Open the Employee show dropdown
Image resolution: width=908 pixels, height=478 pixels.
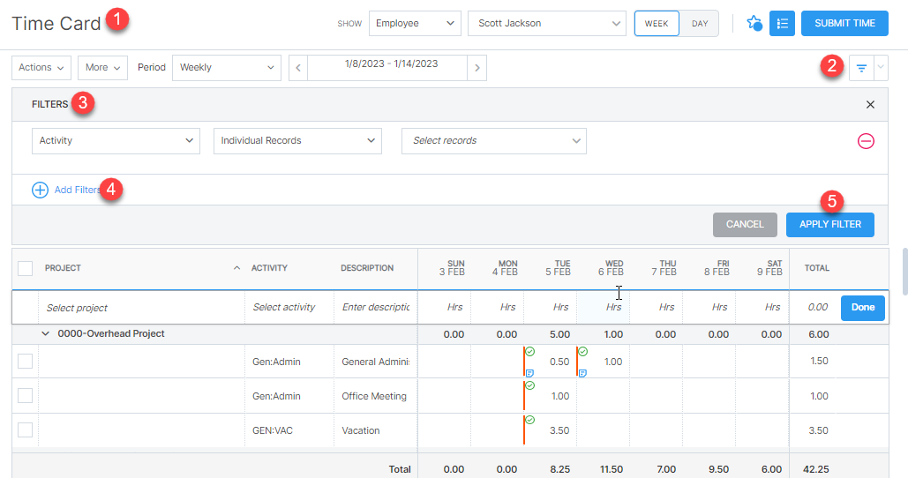coord(415,24)
